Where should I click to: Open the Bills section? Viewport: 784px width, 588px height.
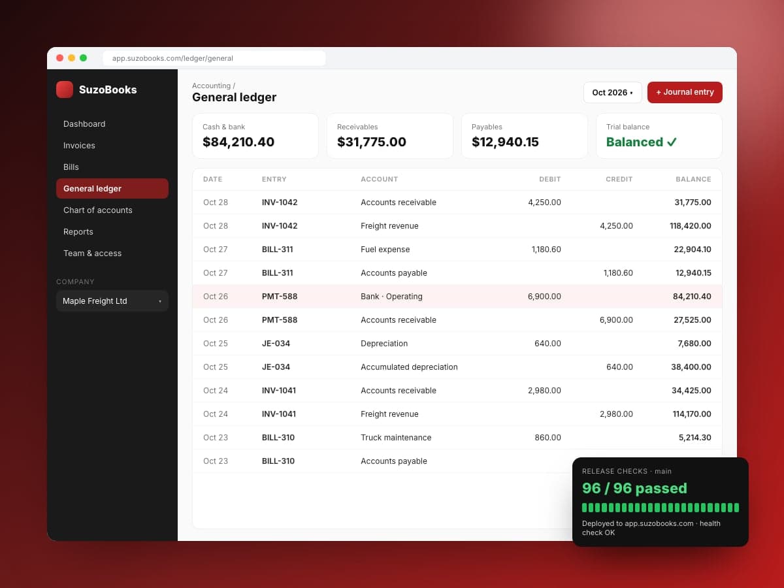coord(112,167)
